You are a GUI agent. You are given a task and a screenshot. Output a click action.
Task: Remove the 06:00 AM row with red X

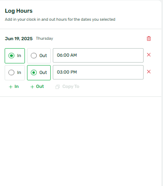pyautogui.click(x=149, y=55)
